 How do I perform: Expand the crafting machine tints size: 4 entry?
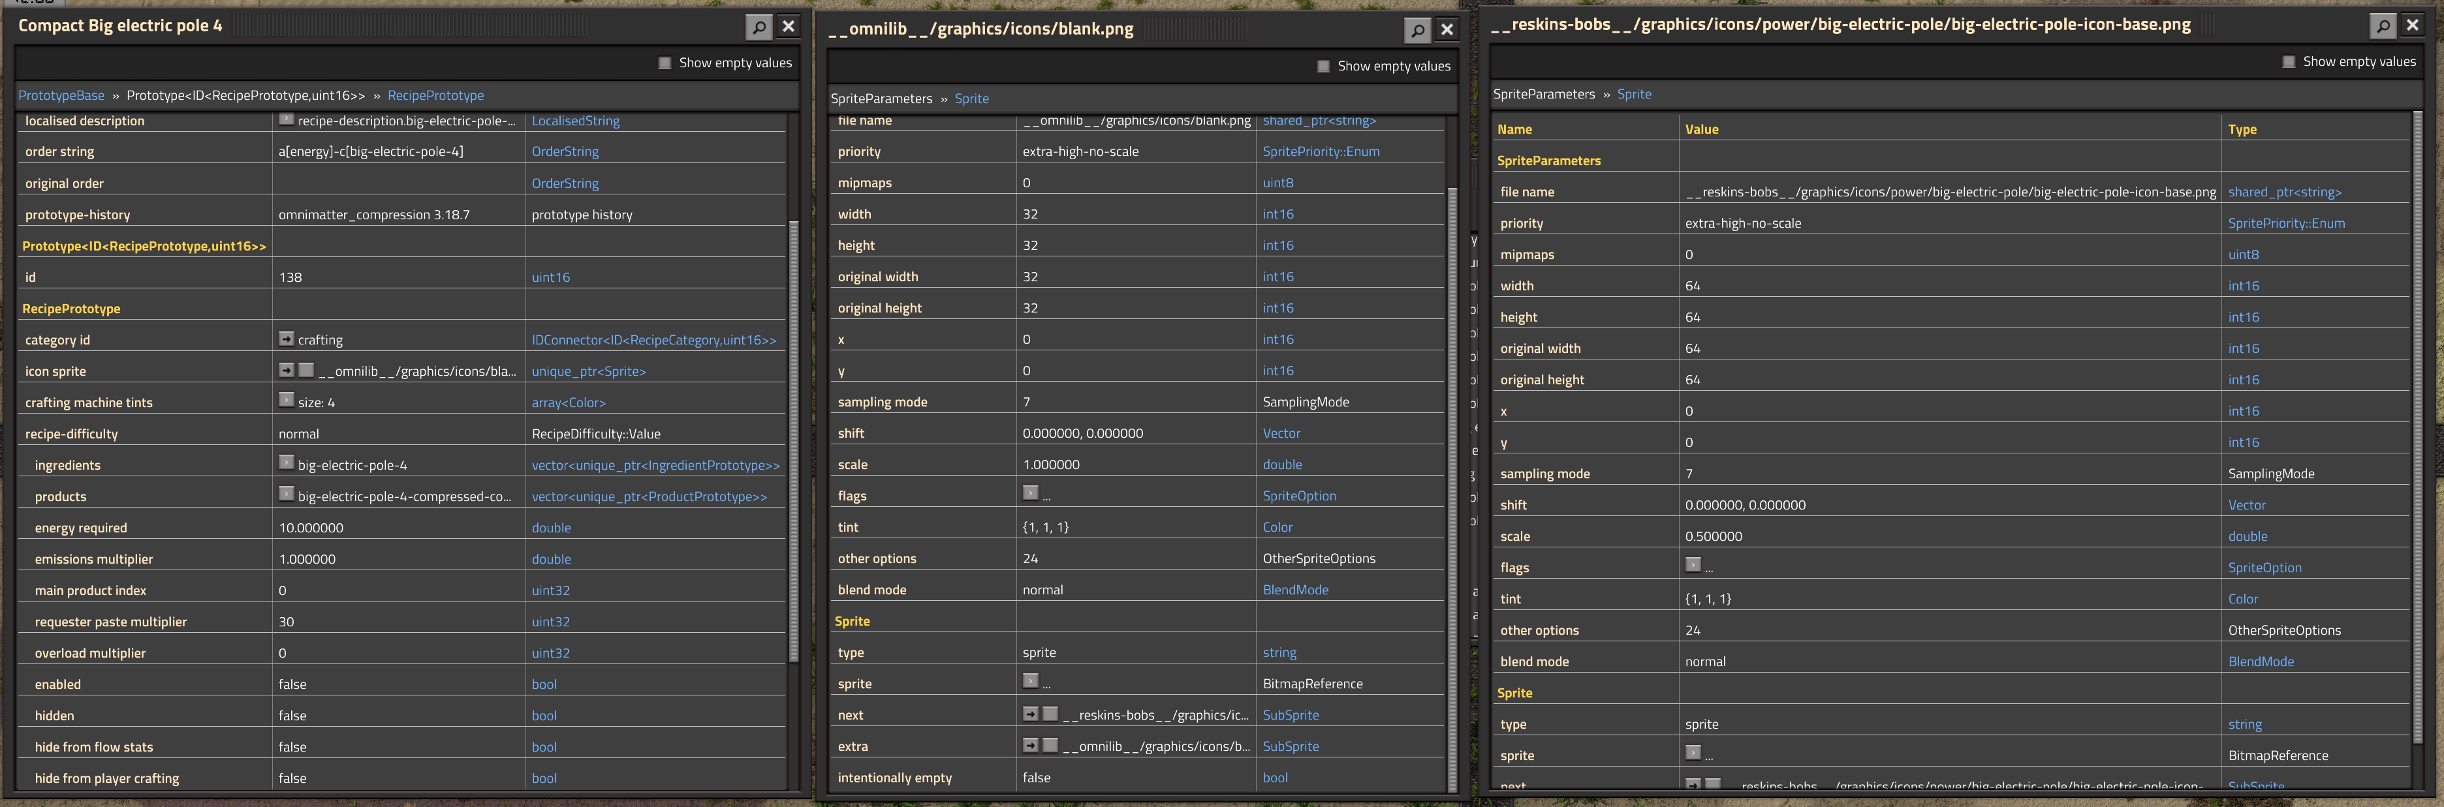click(x=285, y=401)
